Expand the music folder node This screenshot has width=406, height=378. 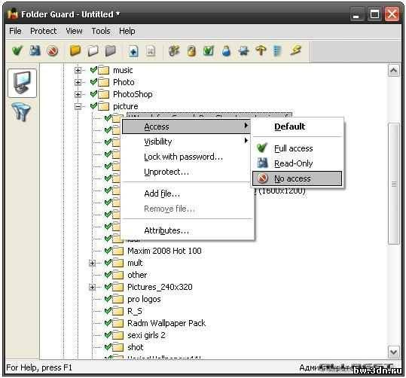pos(78,71)
